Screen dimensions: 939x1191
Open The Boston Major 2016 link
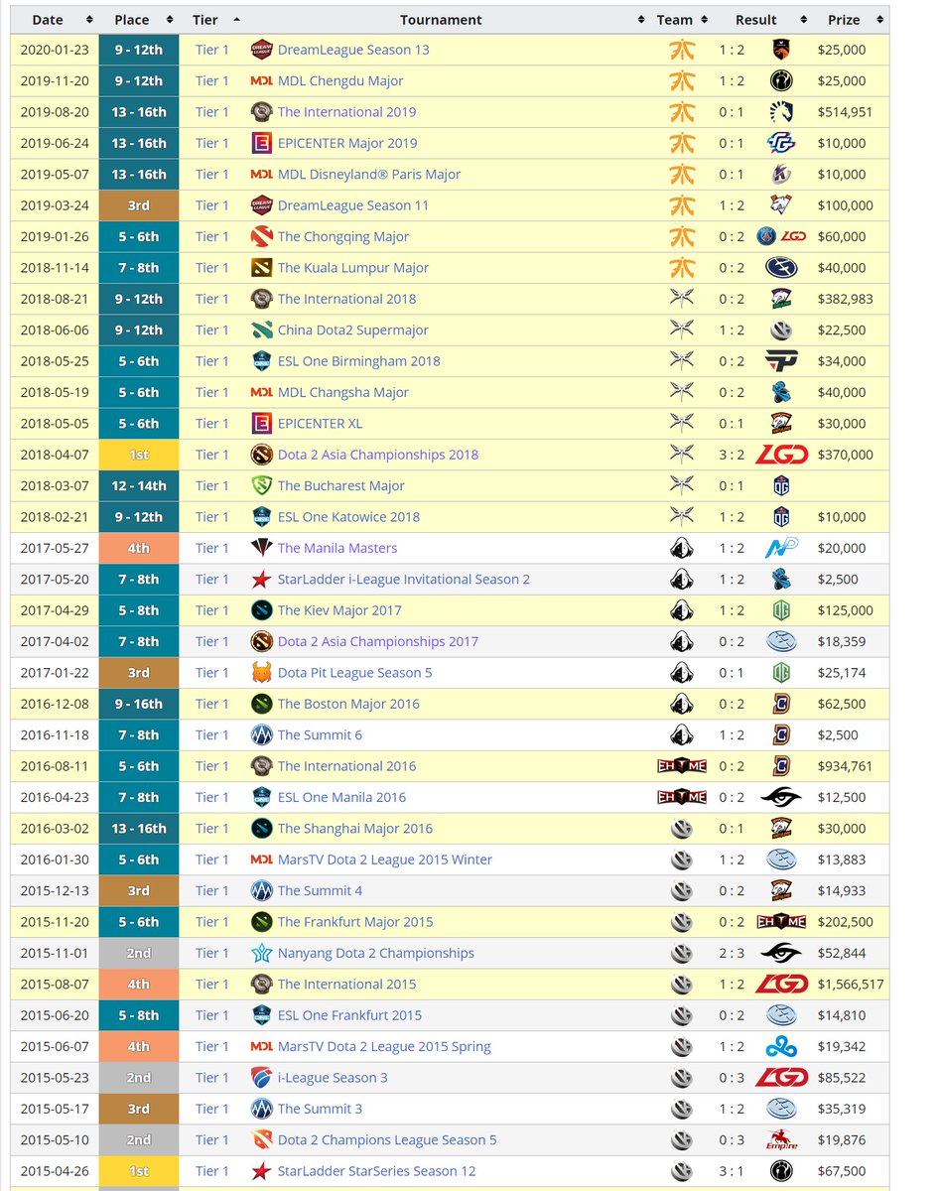tap(348, 704)
